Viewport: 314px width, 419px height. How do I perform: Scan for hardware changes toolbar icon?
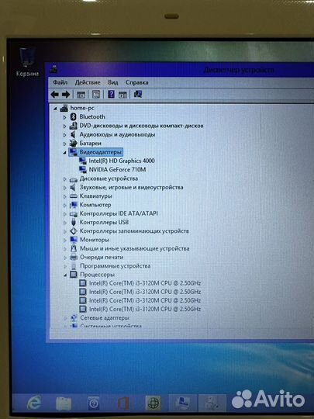138,94
